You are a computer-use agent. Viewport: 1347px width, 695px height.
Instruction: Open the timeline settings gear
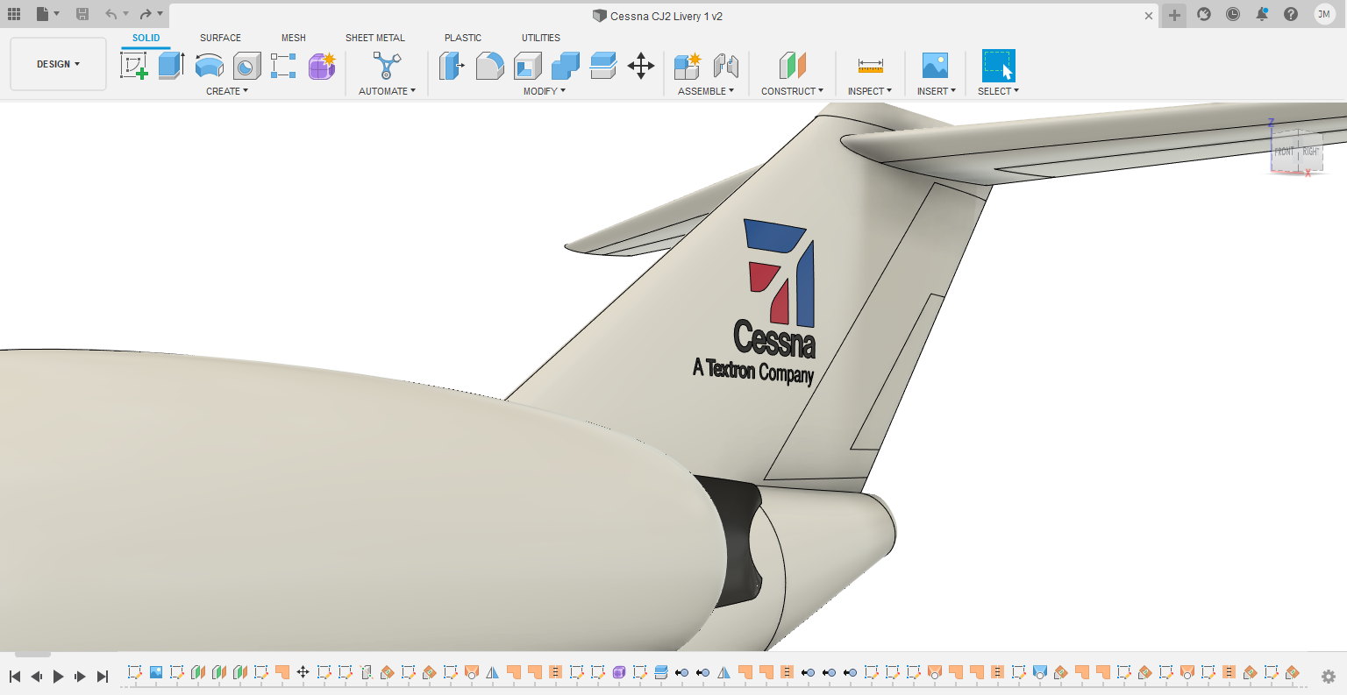click(x=1329, y=677)
